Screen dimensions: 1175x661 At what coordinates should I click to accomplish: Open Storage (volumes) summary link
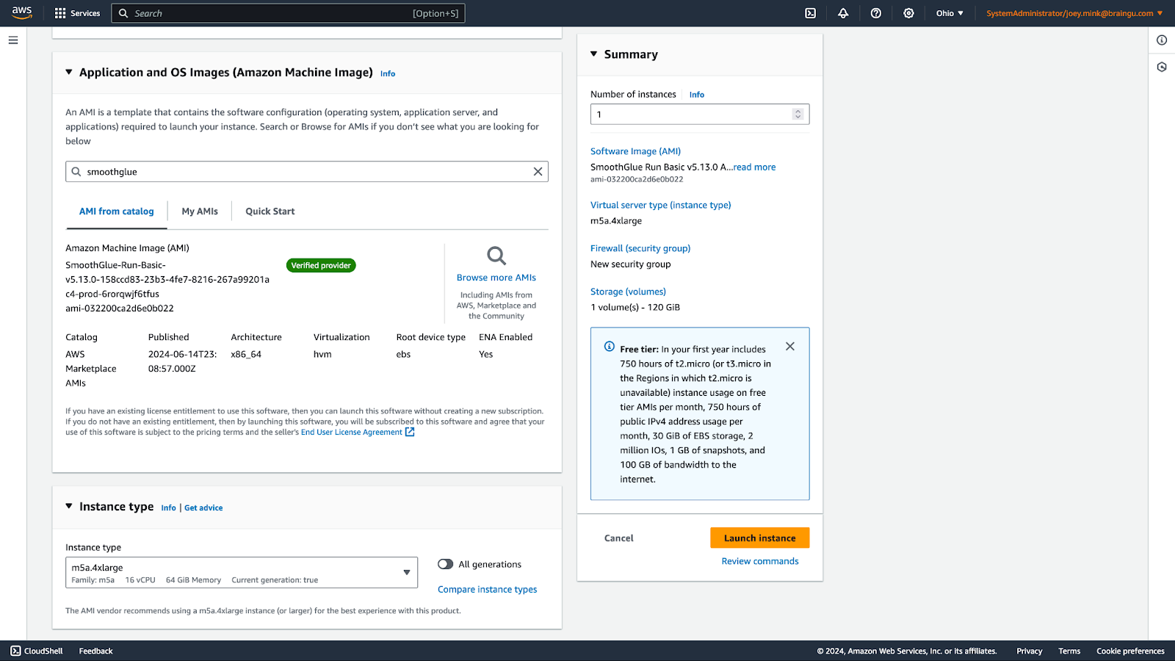(629, 292)
